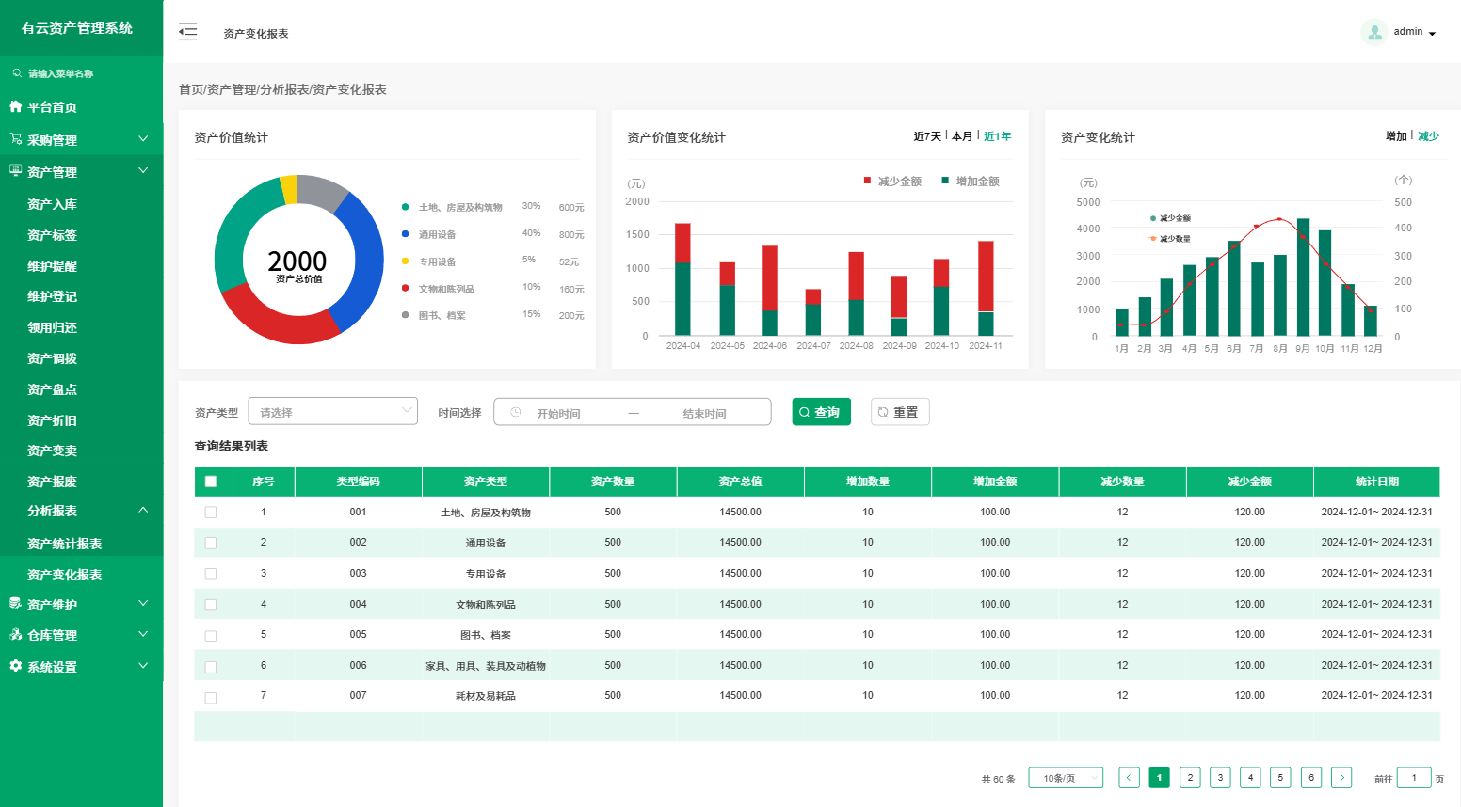Click the home icon beside 平台首页

[15, 106]
